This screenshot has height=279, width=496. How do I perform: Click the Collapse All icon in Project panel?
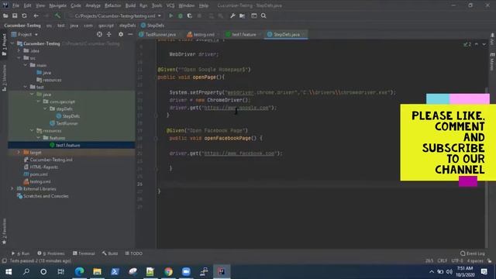(x=109, y=34)
